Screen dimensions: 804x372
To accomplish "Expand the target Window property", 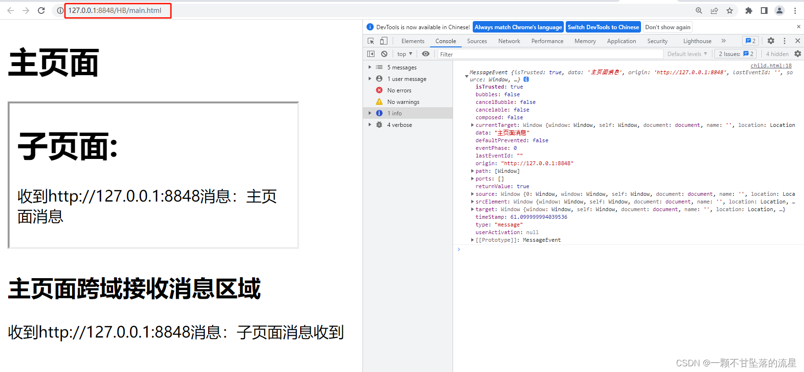I will point(472,209).
